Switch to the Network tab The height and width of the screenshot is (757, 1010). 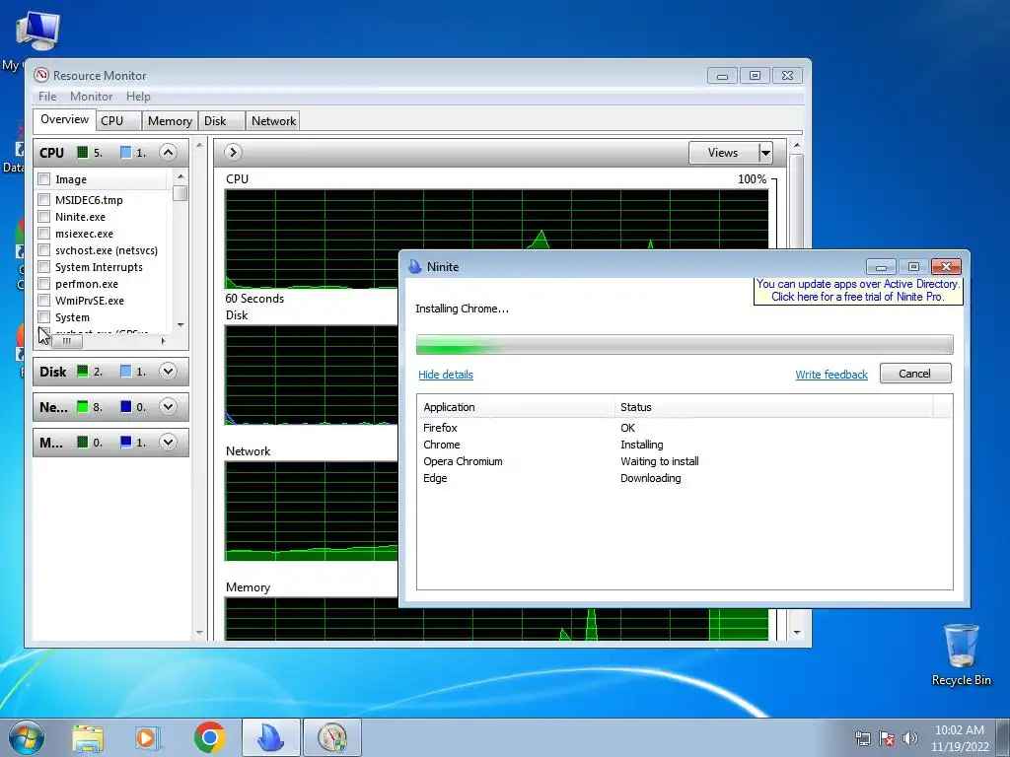(x=273, y=121)
